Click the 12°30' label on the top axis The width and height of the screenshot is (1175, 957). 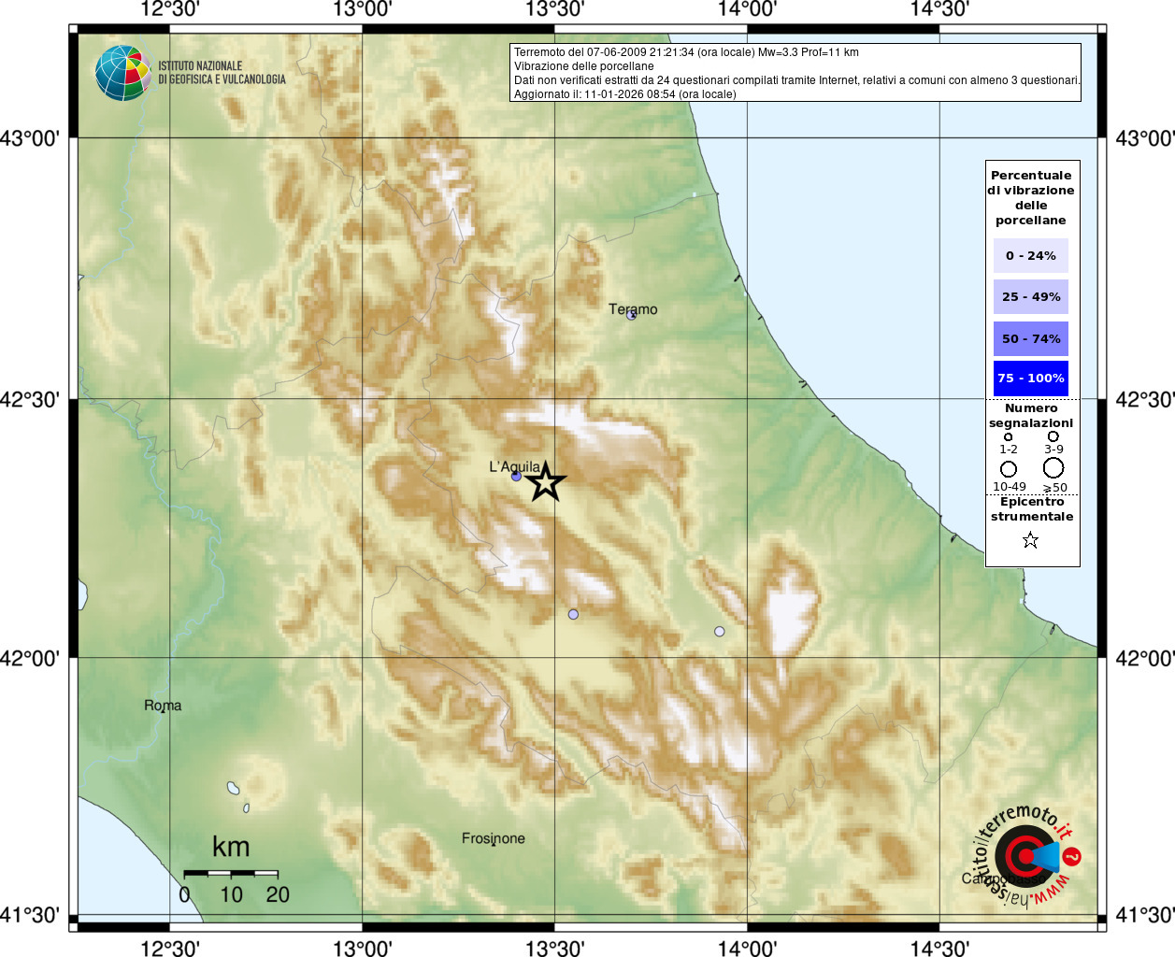click(170, 9)
